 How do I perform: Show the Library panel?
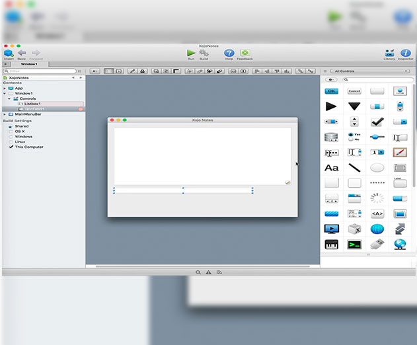pos(389,54)
